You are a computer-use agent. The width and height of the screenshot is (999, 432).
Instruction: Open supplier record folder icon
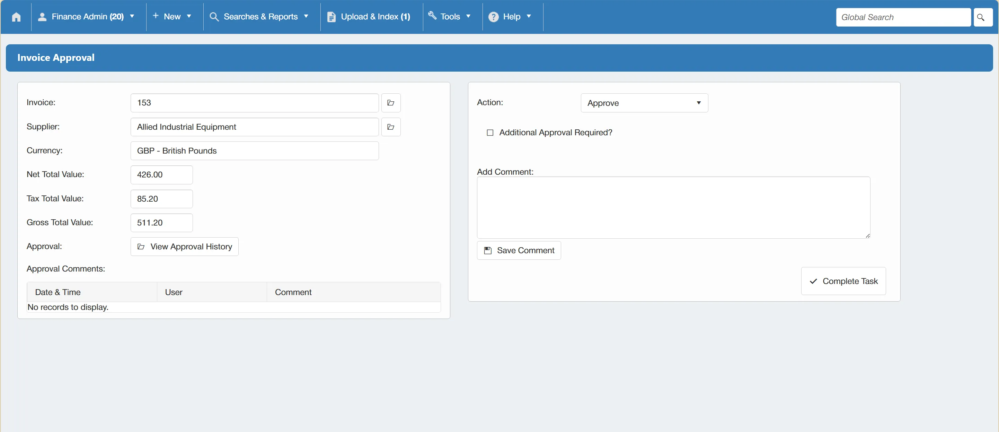[x=391, y=127]
